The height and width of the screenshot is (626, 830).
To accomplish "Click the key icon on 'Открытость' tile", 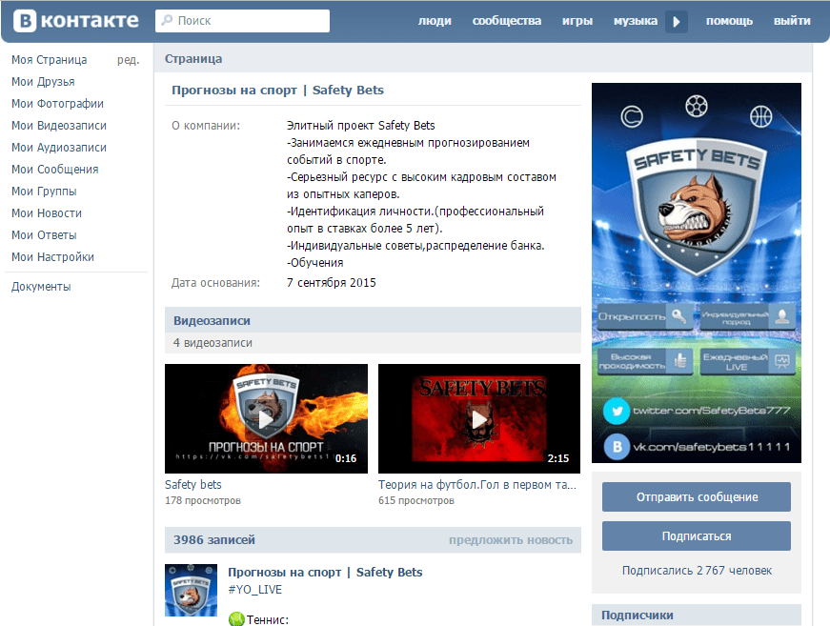I will pyautogui.click(x=679, y=316).
